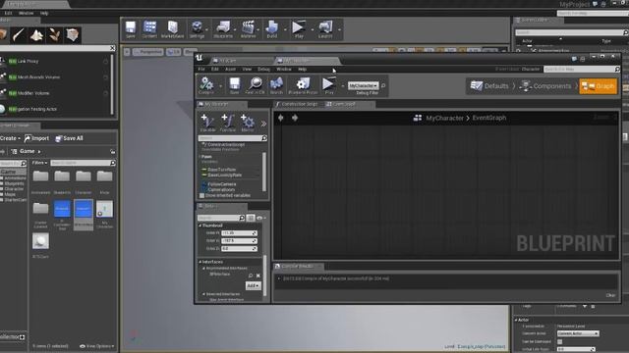Add a new Variable in My Blueprint
Viewport: 629px width, 353px height.
(207, 123)
